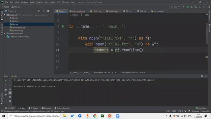Select std-modules.py in the project tree
Viewport: 211px width, 119px height.
18,27
